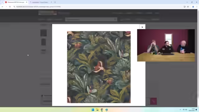Select the first product thumbnail behind the popup
Screen dimensions: 199x112
(x=44, y=33)
